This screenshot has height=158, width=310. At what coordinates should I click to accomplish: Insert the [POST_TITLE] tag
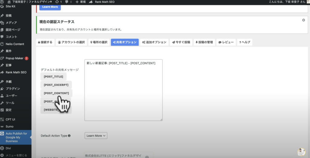53,77
